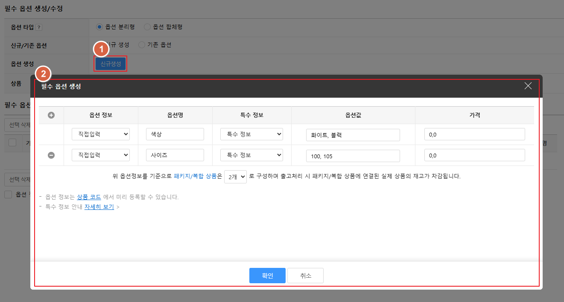The width and height of the screenshot is (564, 302).
Task: Tick the table header select-all checkbox
Action: click(x=12, y=142)
